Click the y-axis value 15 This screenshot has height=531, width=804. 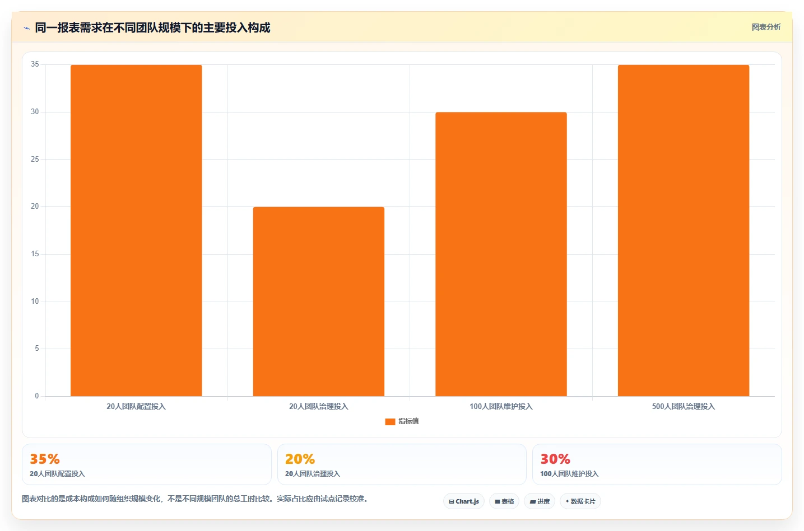click(35, 254)
